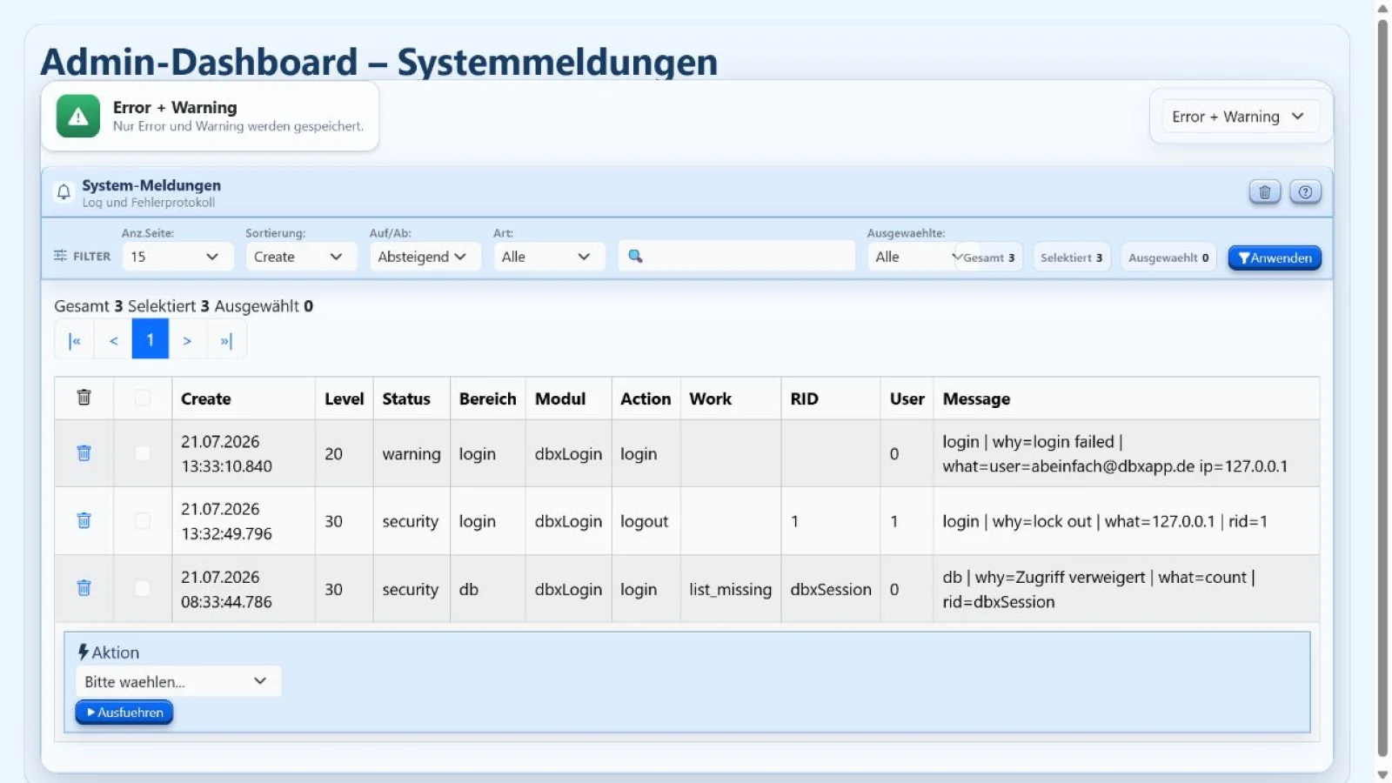Click the Level column header
This screenshot has height=783, width=1392.
point(345,399)
